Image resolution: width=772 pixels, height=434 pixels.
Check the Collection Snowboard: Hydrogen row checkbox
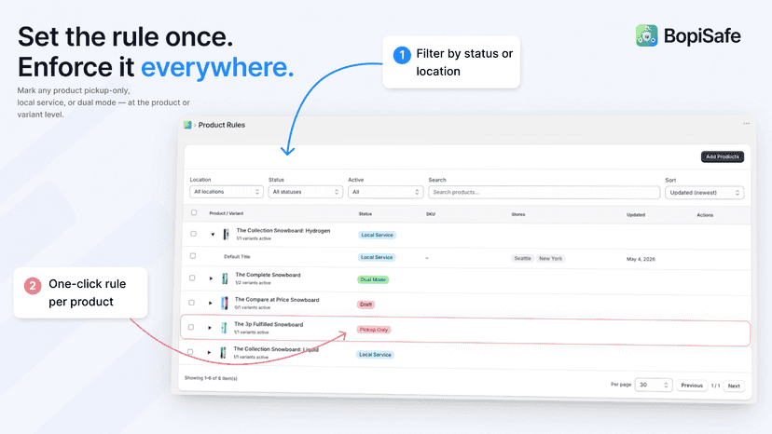click(x=194, y=234)
